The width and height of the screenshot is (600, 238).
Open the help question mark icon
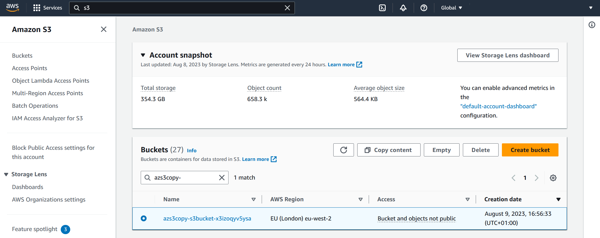coord(424,8)
